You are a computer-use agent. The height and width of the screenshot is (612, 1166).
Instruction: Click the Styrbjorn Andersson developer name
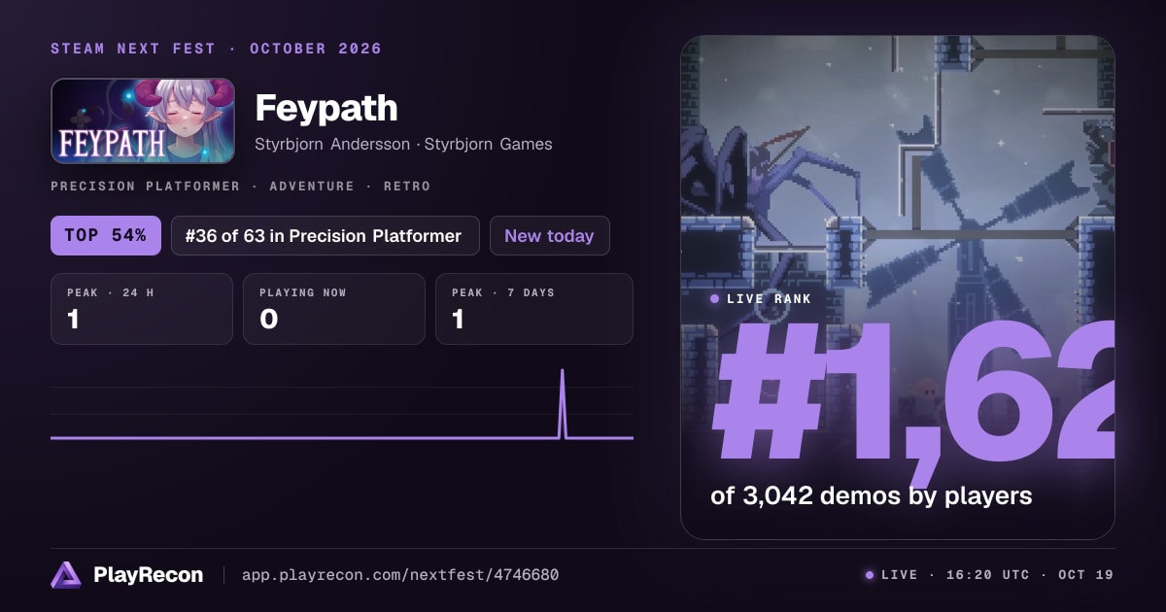331,144
